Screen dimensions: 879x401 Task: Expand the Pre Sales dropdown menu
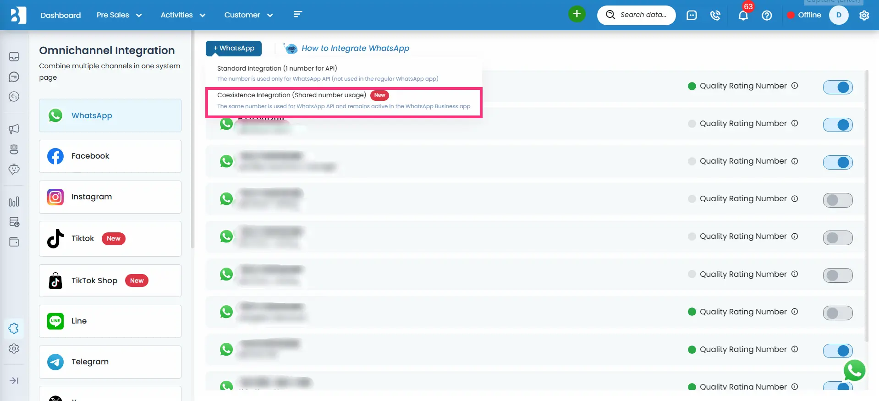[119, 15]
